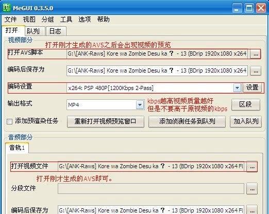Click the empty 分段文件 field
Screen dimensions: 269x214
[151, 189]
